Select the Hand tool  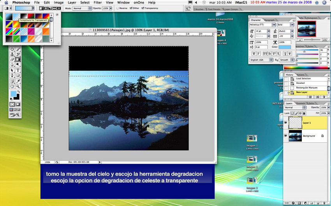[12, 87]
